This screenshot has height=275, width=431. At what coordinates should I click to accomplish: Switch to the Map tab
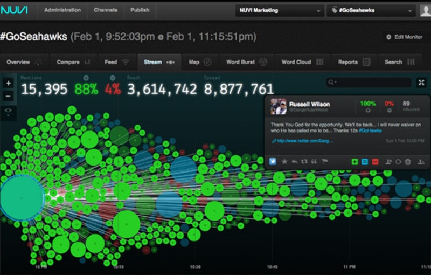click(200, 62)
